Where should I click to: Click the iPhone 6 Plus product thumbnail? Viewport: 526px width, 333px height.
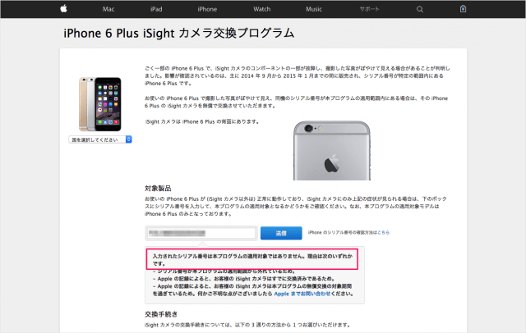[x=100, y=104]
